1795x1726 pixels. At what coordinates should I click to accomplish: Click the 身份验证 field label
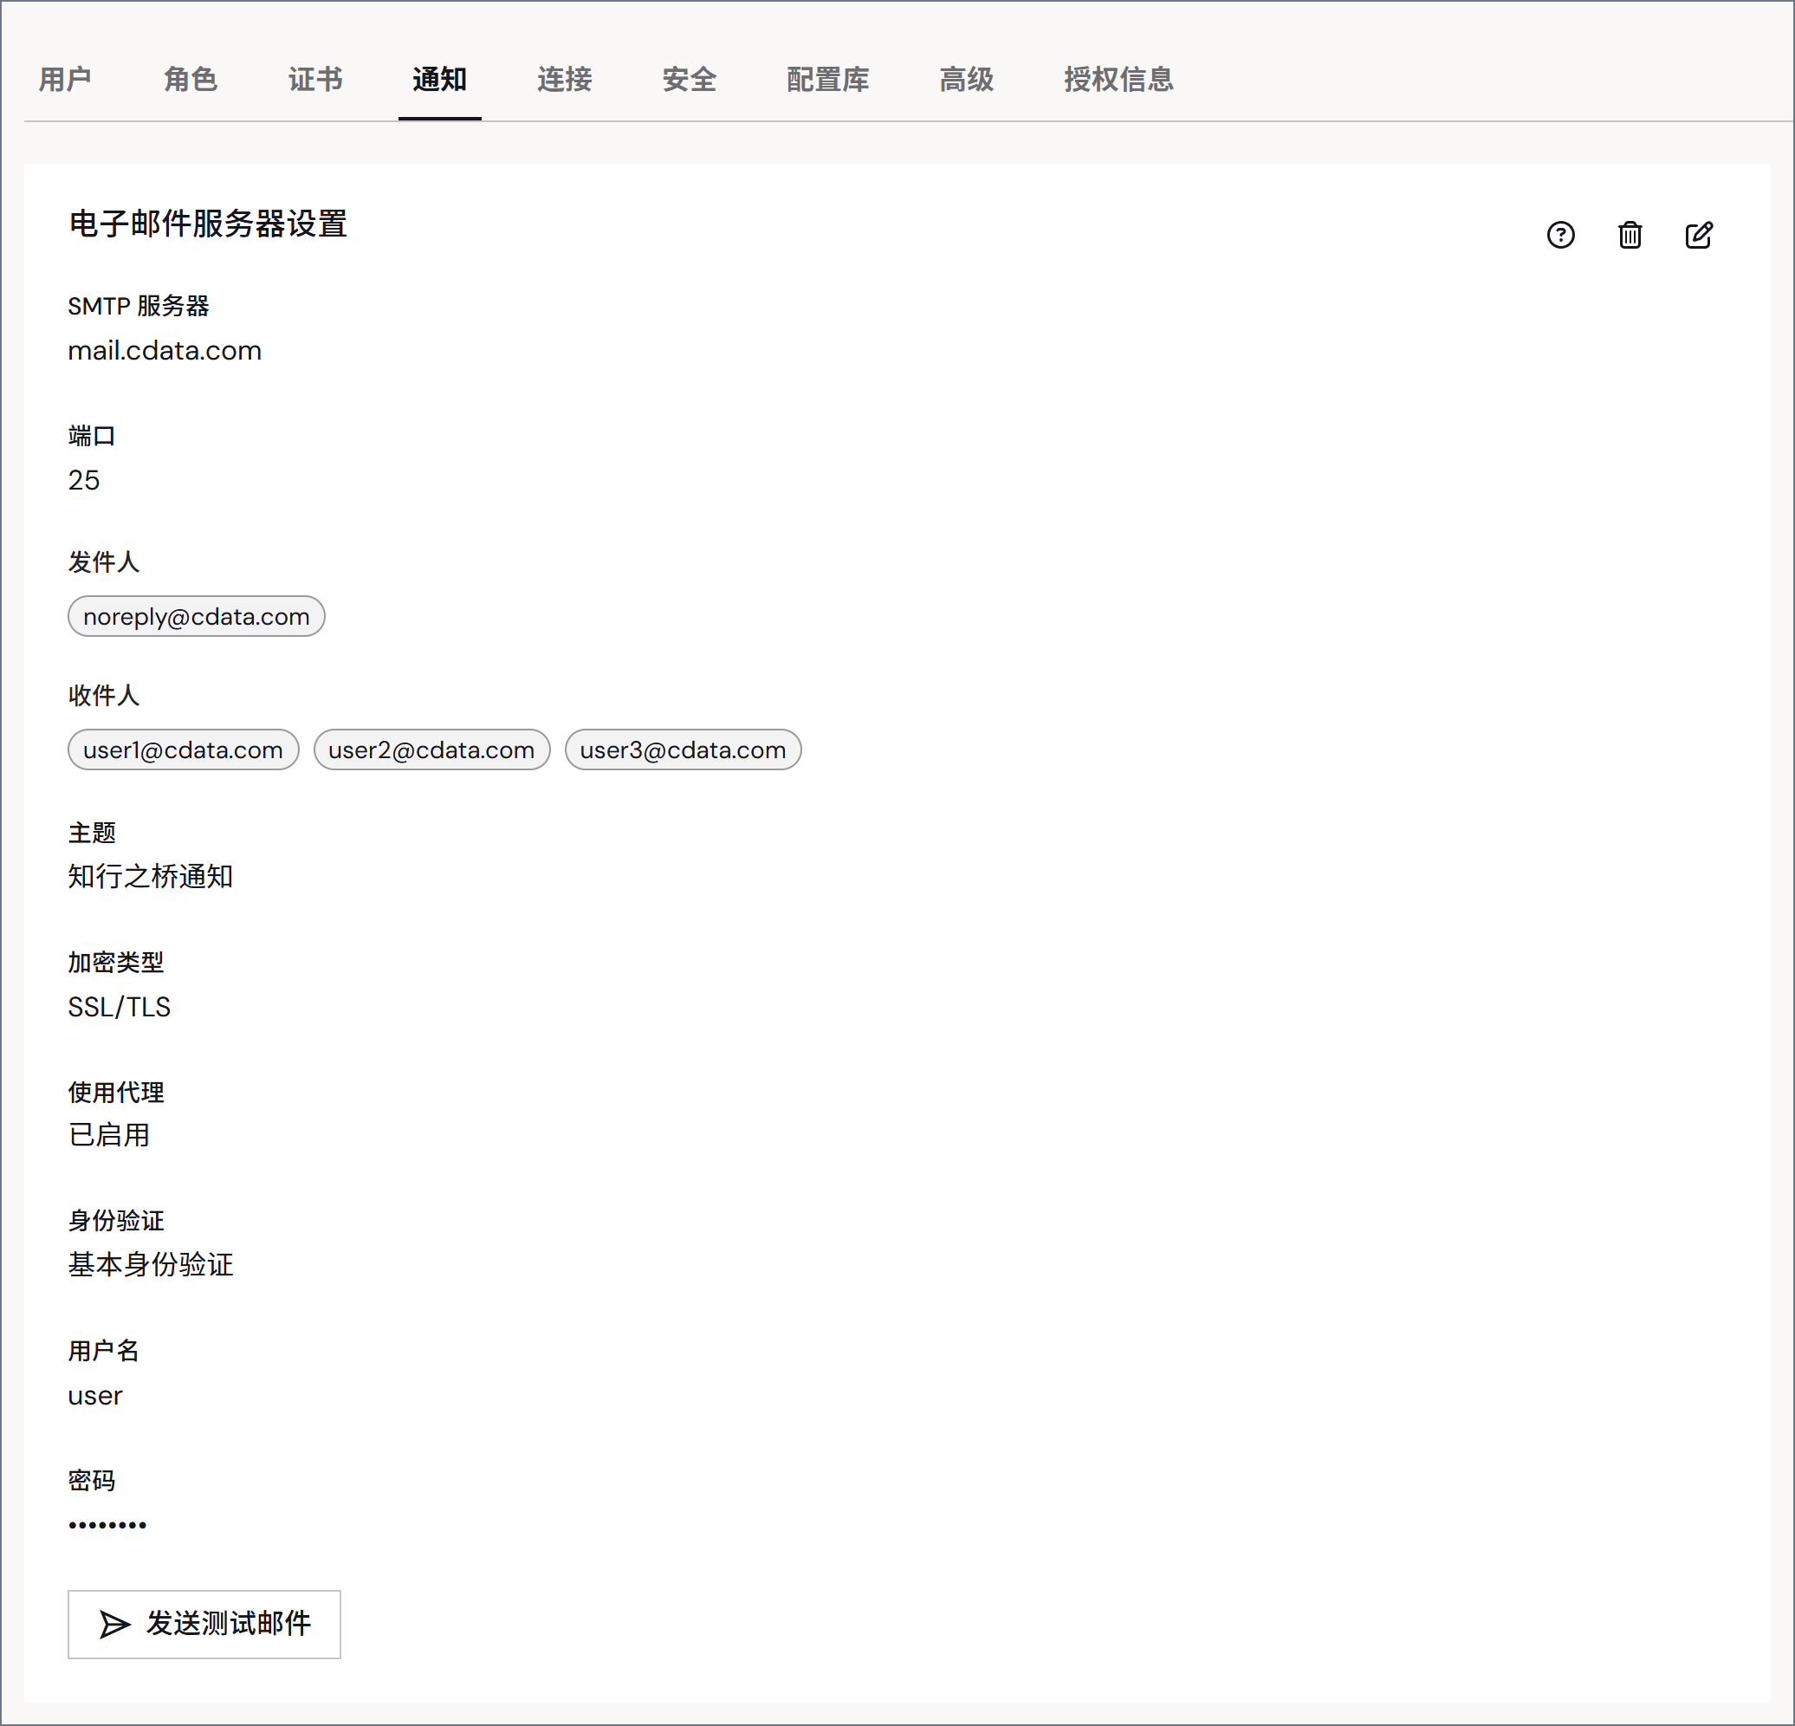coord(115,1220)
